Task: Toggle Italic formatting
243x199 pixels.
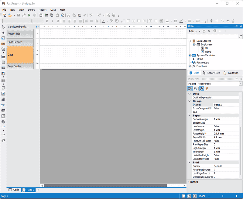Action: coord(53,21)
